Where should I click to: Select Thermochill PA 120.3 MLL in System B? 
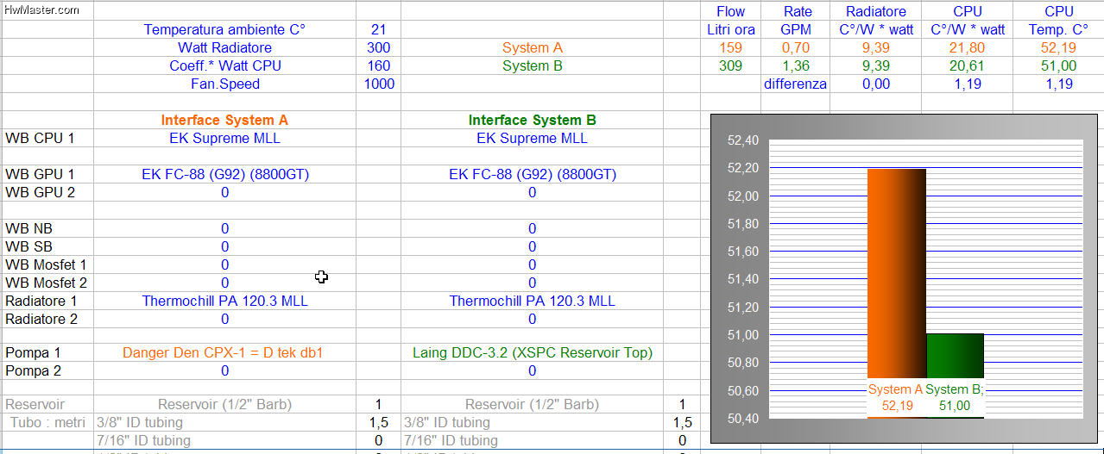click(x=532, y=301)
